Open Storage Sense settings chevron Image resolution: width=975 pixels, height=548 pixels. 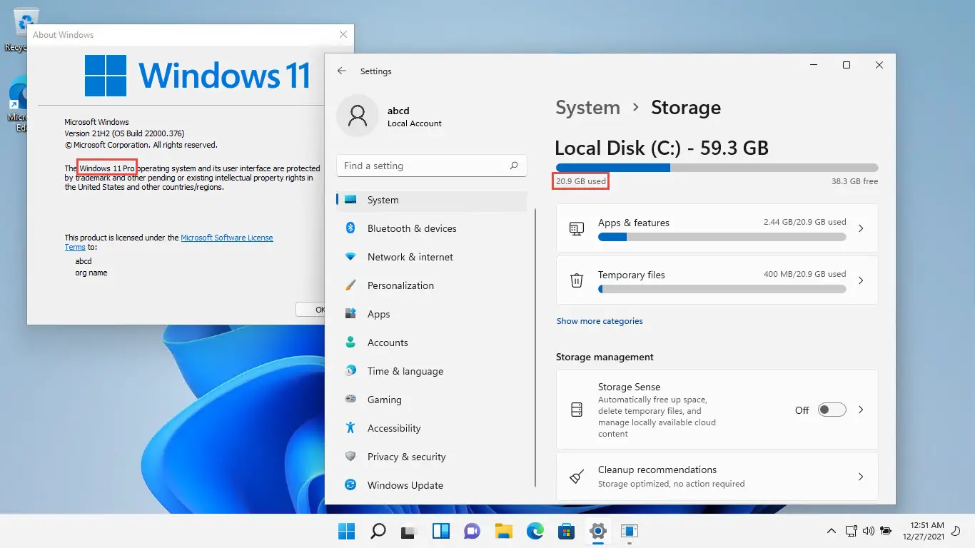(x=861, y=410)
